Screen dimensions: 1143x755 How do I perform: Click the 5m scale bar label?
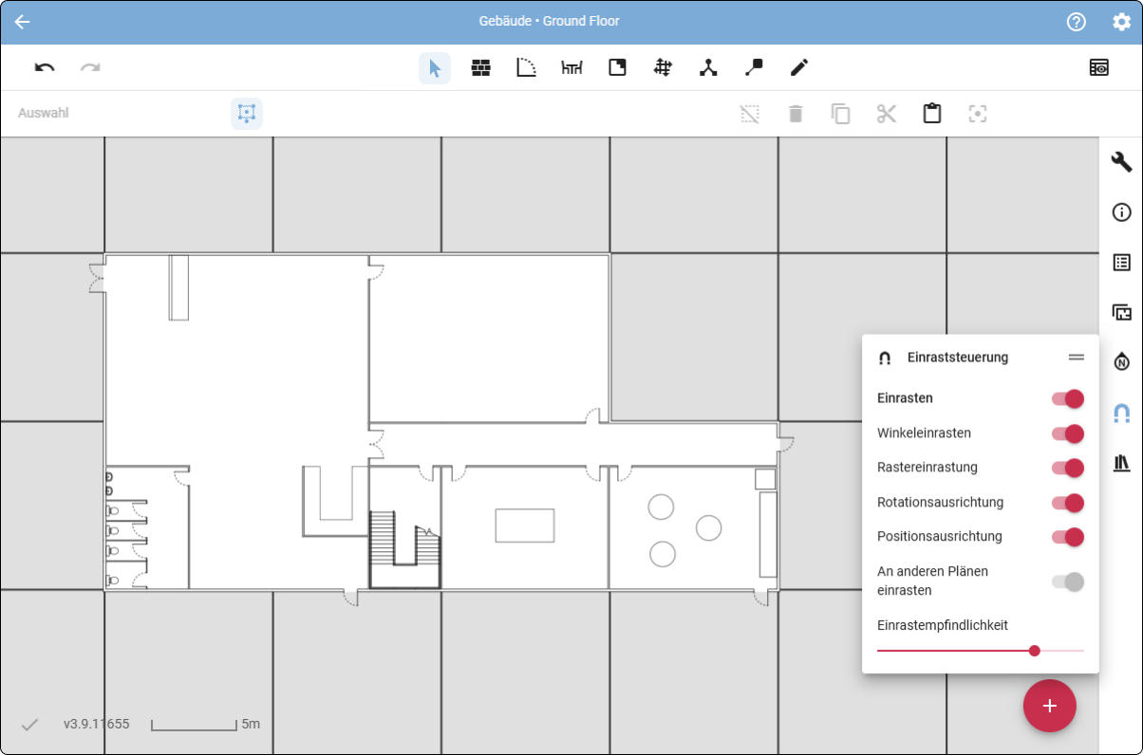(x=251, y=724)
